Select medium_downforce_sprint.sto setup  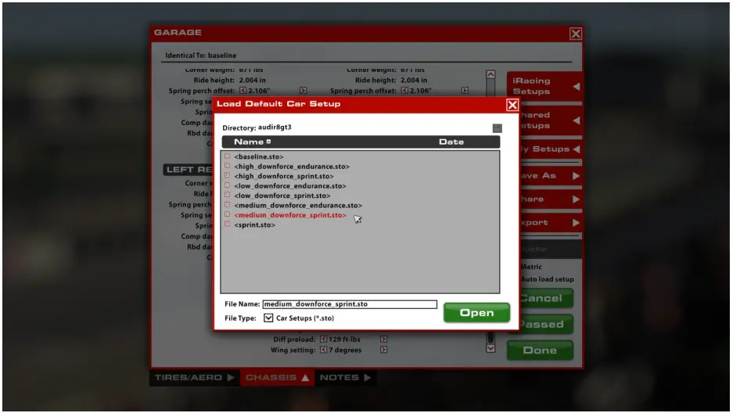click(x=290, y=215)
